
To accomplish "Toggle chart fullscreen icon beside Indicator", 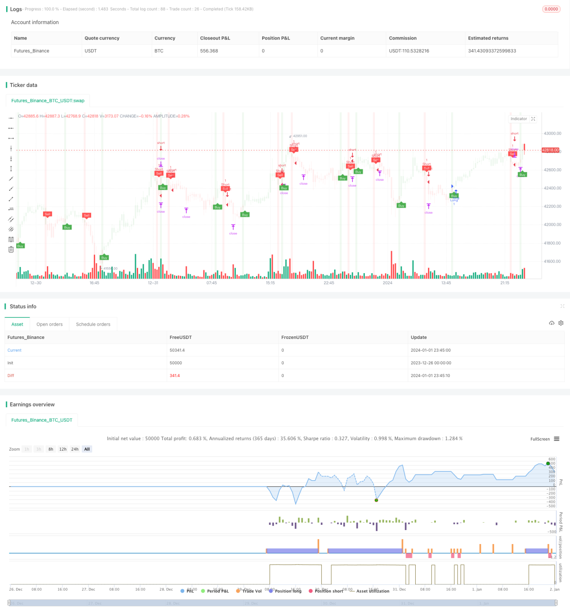I will [x=533, y=119].
